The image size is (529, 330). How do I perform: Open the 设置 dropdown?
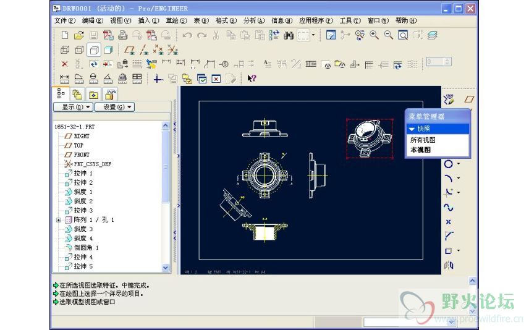(115, 107)
